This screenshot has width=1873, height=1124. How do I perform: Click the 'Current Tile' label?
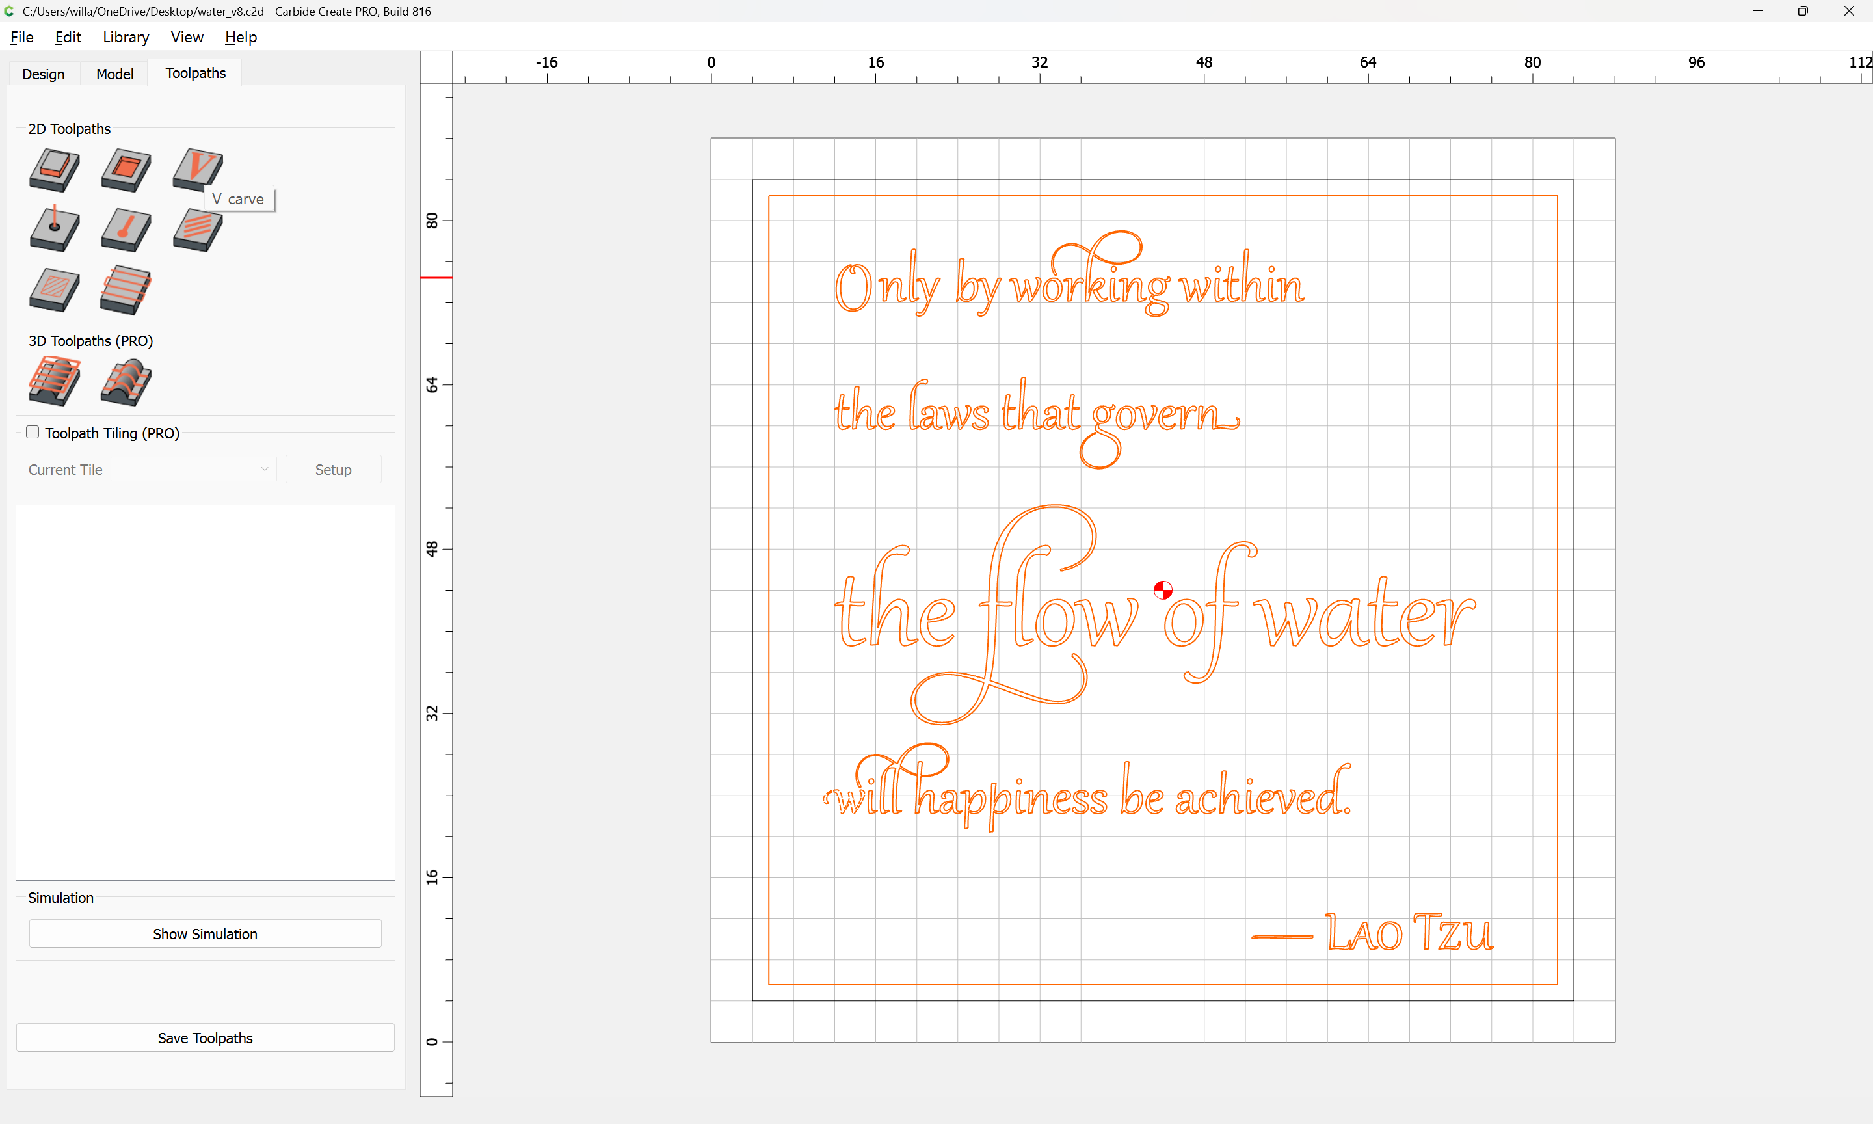[x=65, y=470]
